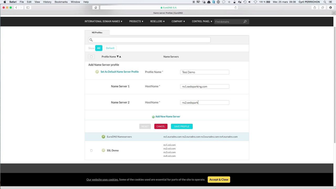Open the Safari share icon
Viewport: 336px width, 189px height.
click(314, 8)
